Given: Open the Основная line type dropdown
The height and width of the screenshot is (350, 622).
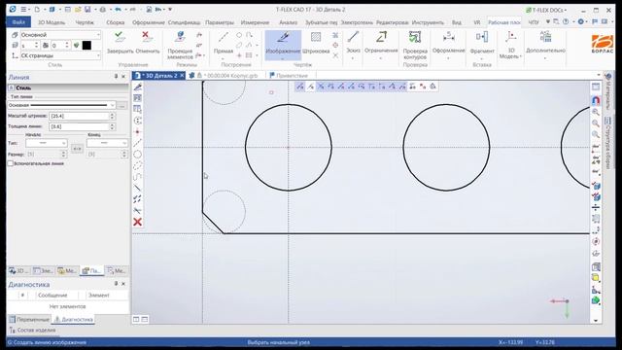Looking at the screenshot, I should pyautogui.click(x=61, y=105).
